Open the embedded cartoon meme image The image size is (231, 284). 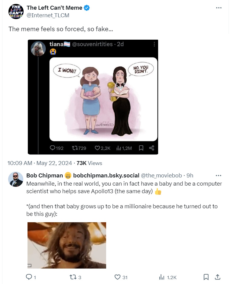[103, 99]
